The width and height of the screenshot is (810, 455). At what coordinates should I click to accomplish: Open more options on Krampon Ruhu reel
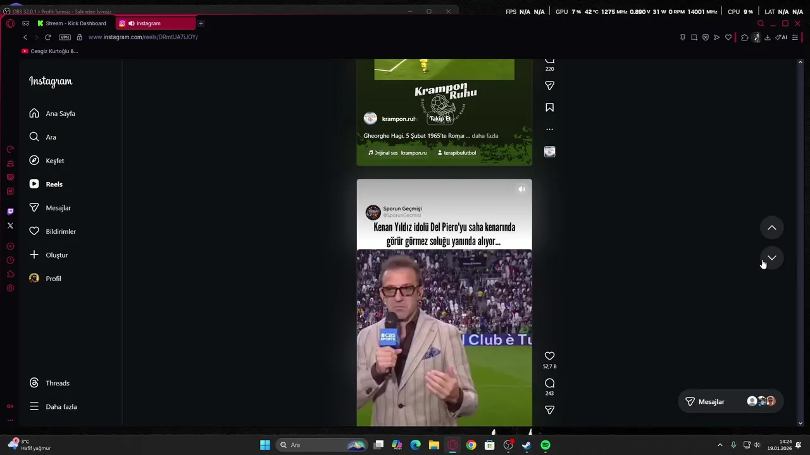click(549, 130)
